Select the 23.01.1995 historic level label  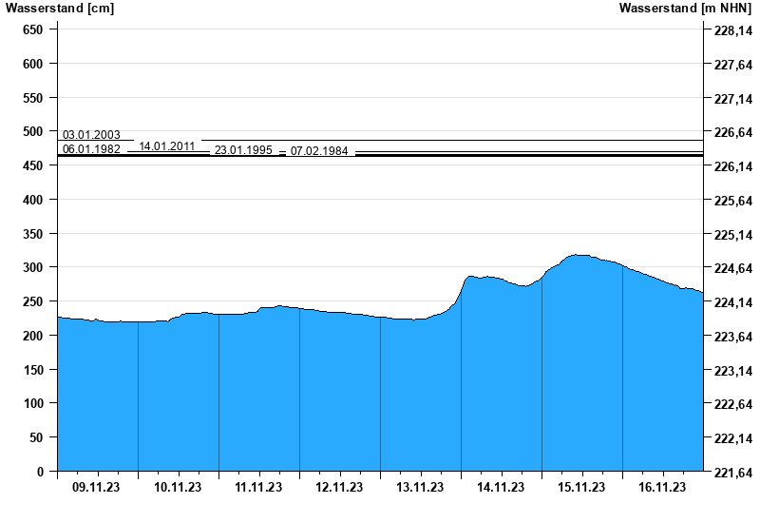pos(243,150)
